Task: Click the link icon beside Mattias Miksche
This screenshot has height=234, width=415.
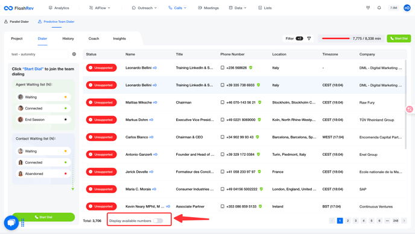Action: pyautogui.click(x=155, y=102)
